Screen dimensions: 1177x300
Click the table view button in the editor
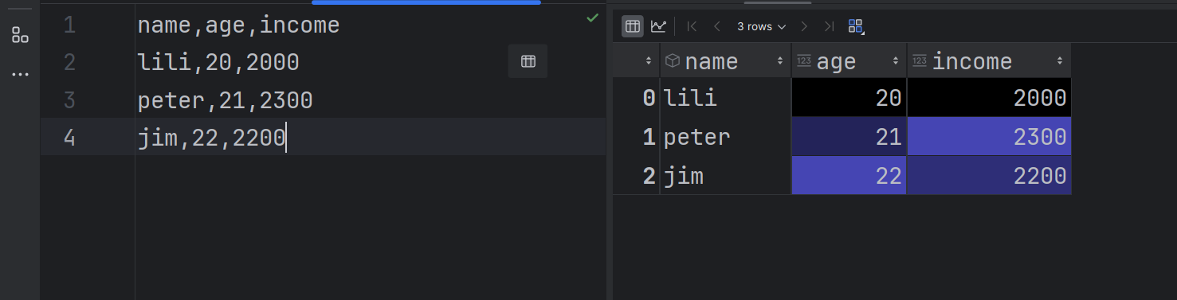[x=528, y=61]
